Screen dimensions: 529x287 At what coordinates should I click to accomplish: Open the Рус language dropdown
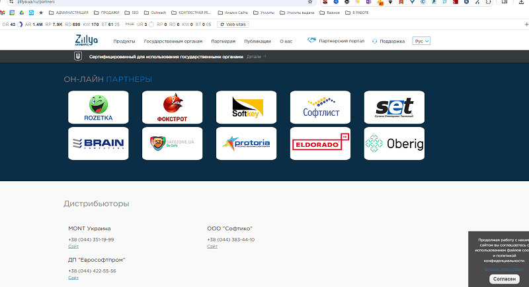[x=421, y=41]
